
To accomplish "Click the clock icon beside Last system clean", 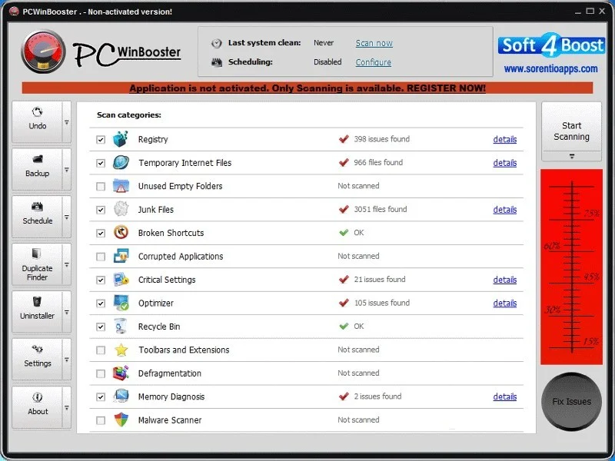I will point(217,43).
